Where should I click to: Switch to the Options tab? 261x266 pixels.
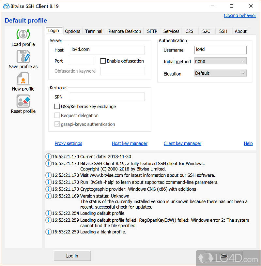(73, 31)
